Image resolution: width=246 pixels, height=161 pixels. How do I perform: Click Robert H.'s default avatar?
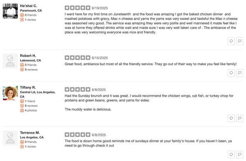(10, 61)
